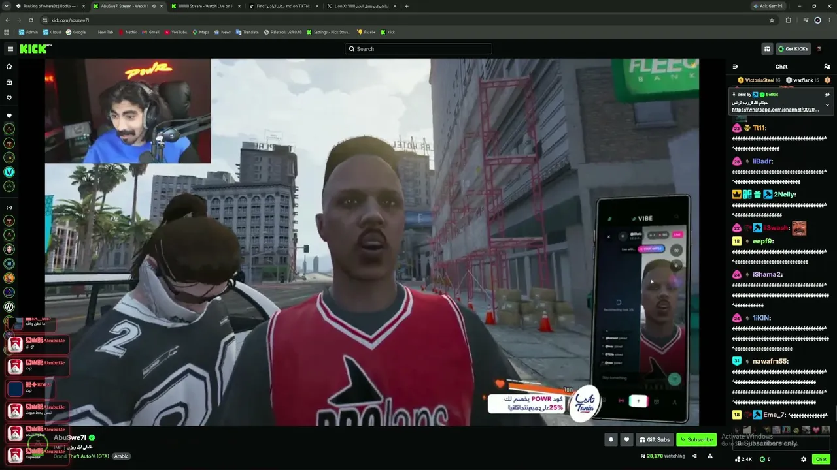Screen dimensions: 837x470
Task: Click the kick.com address bar
Action: [405, 20]
